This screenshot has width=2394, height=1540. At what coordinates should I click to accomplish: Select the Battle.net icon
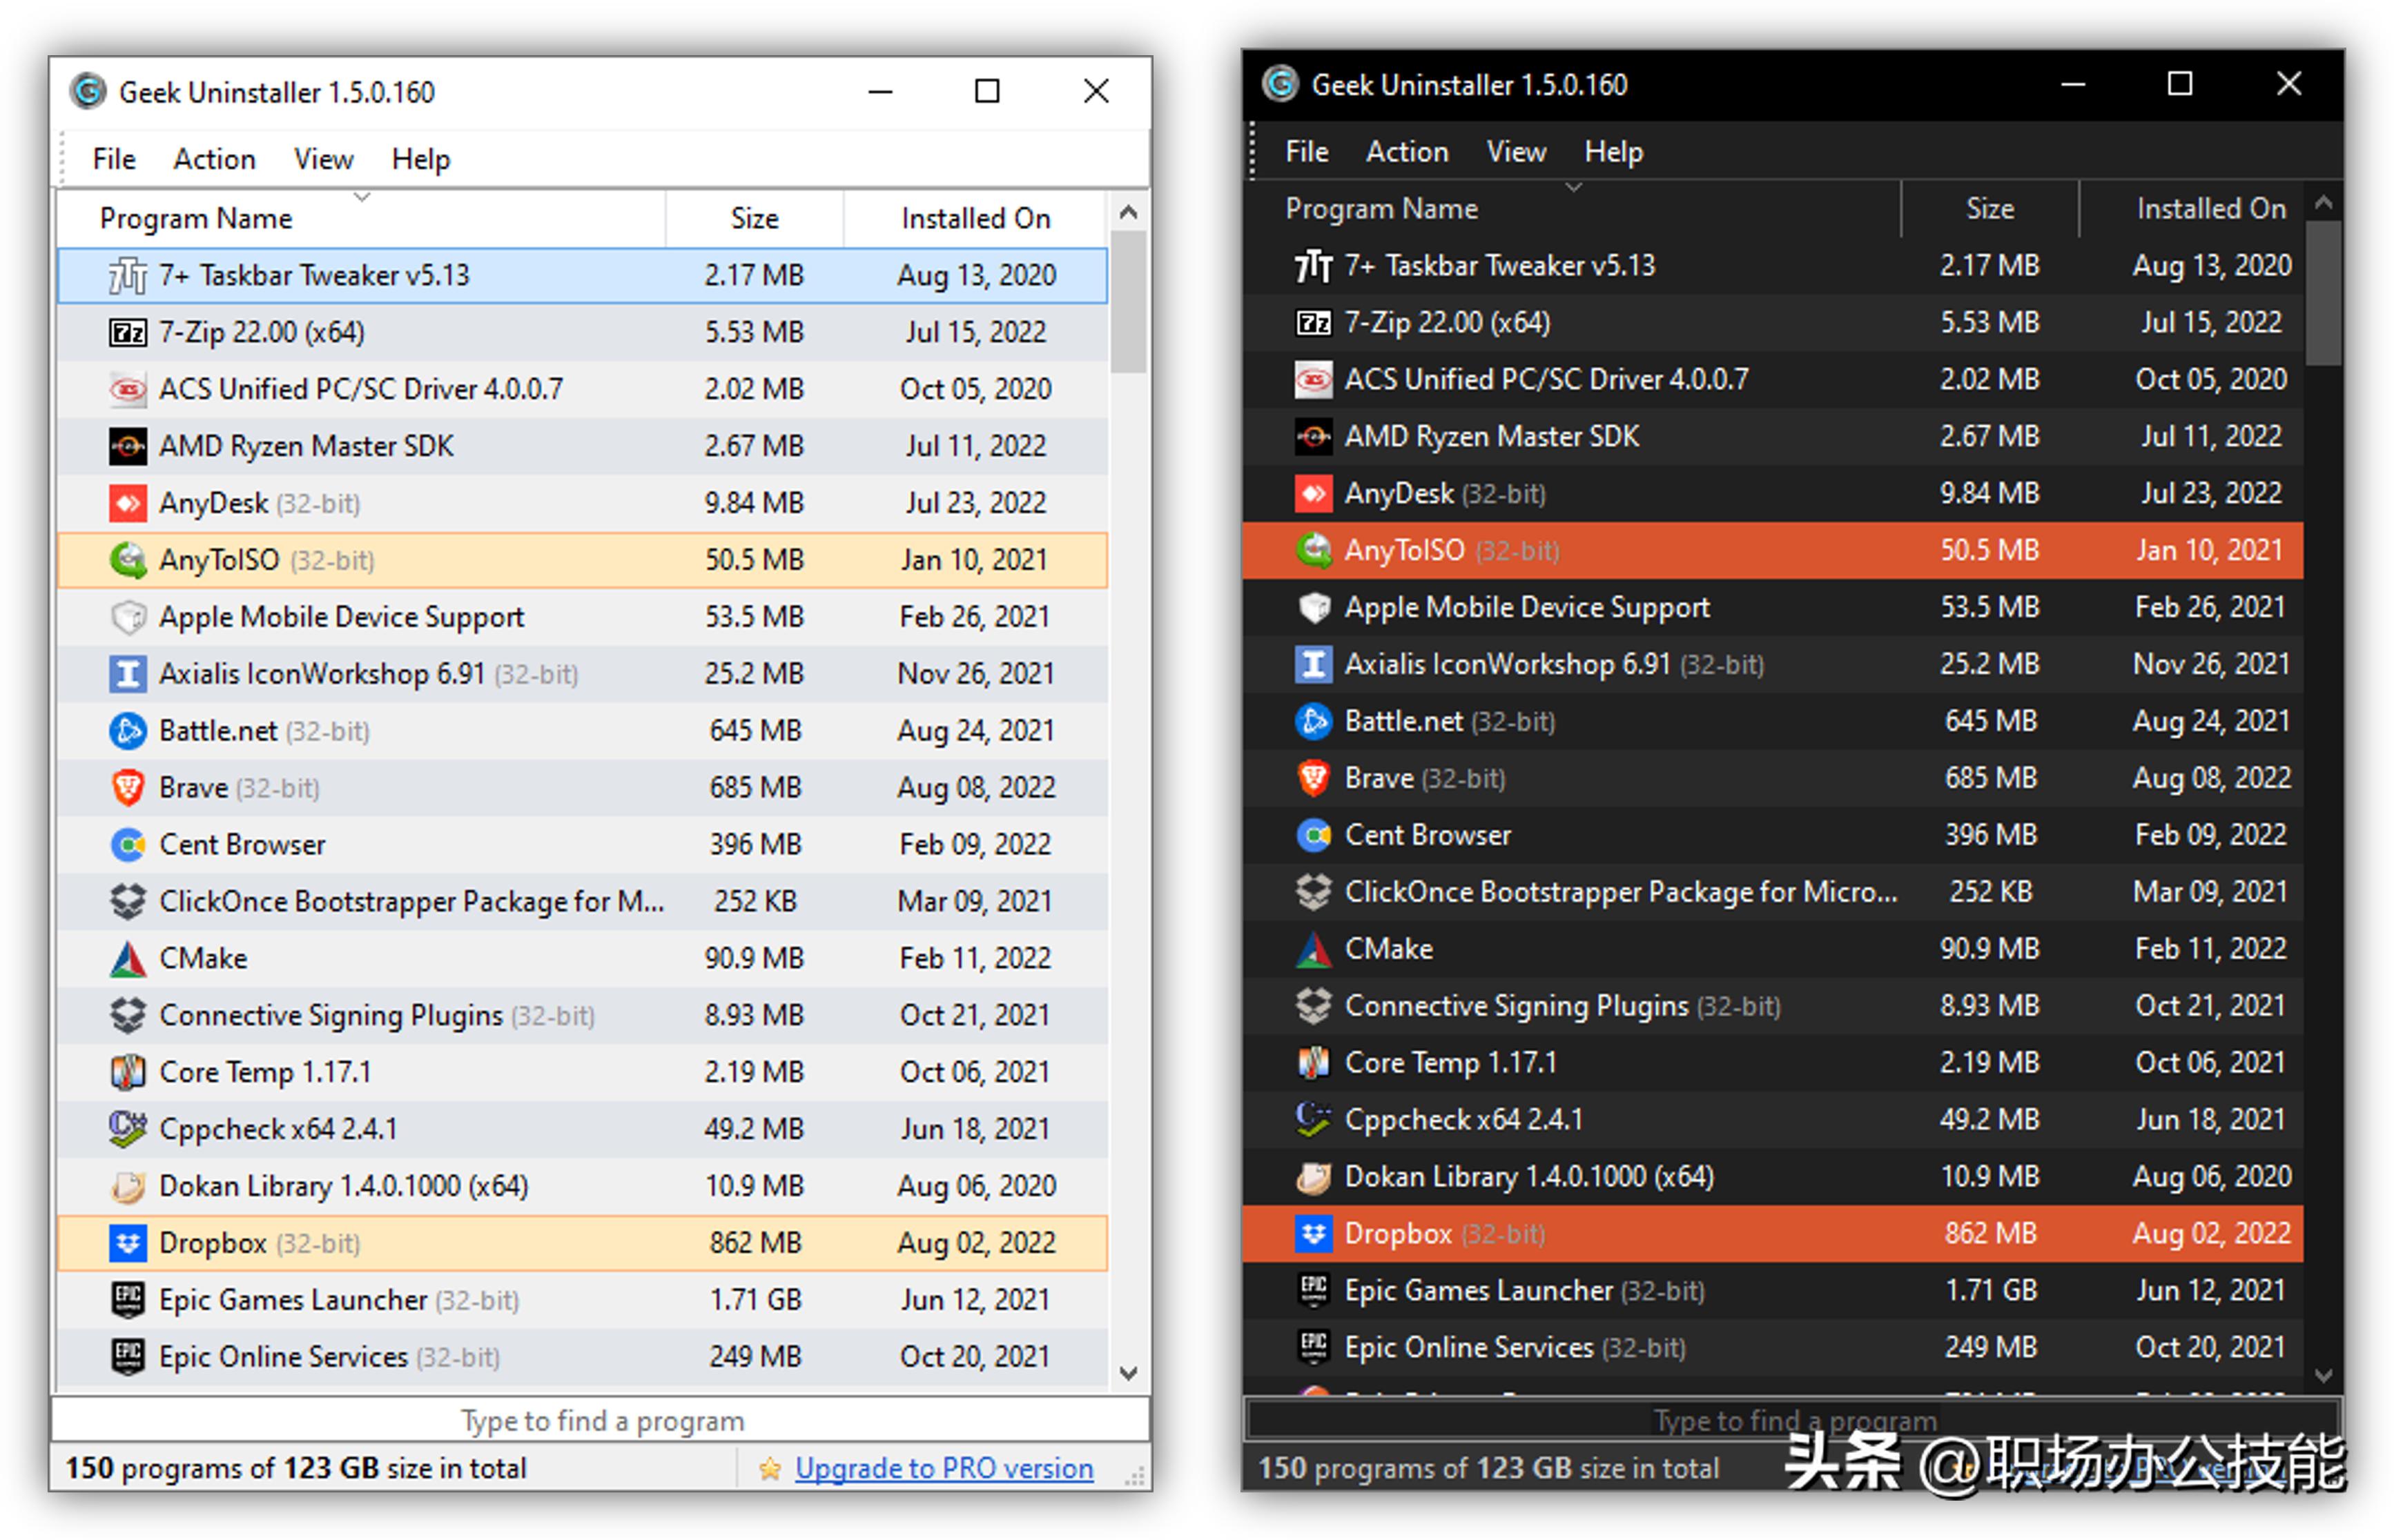(x=127, y=730)
